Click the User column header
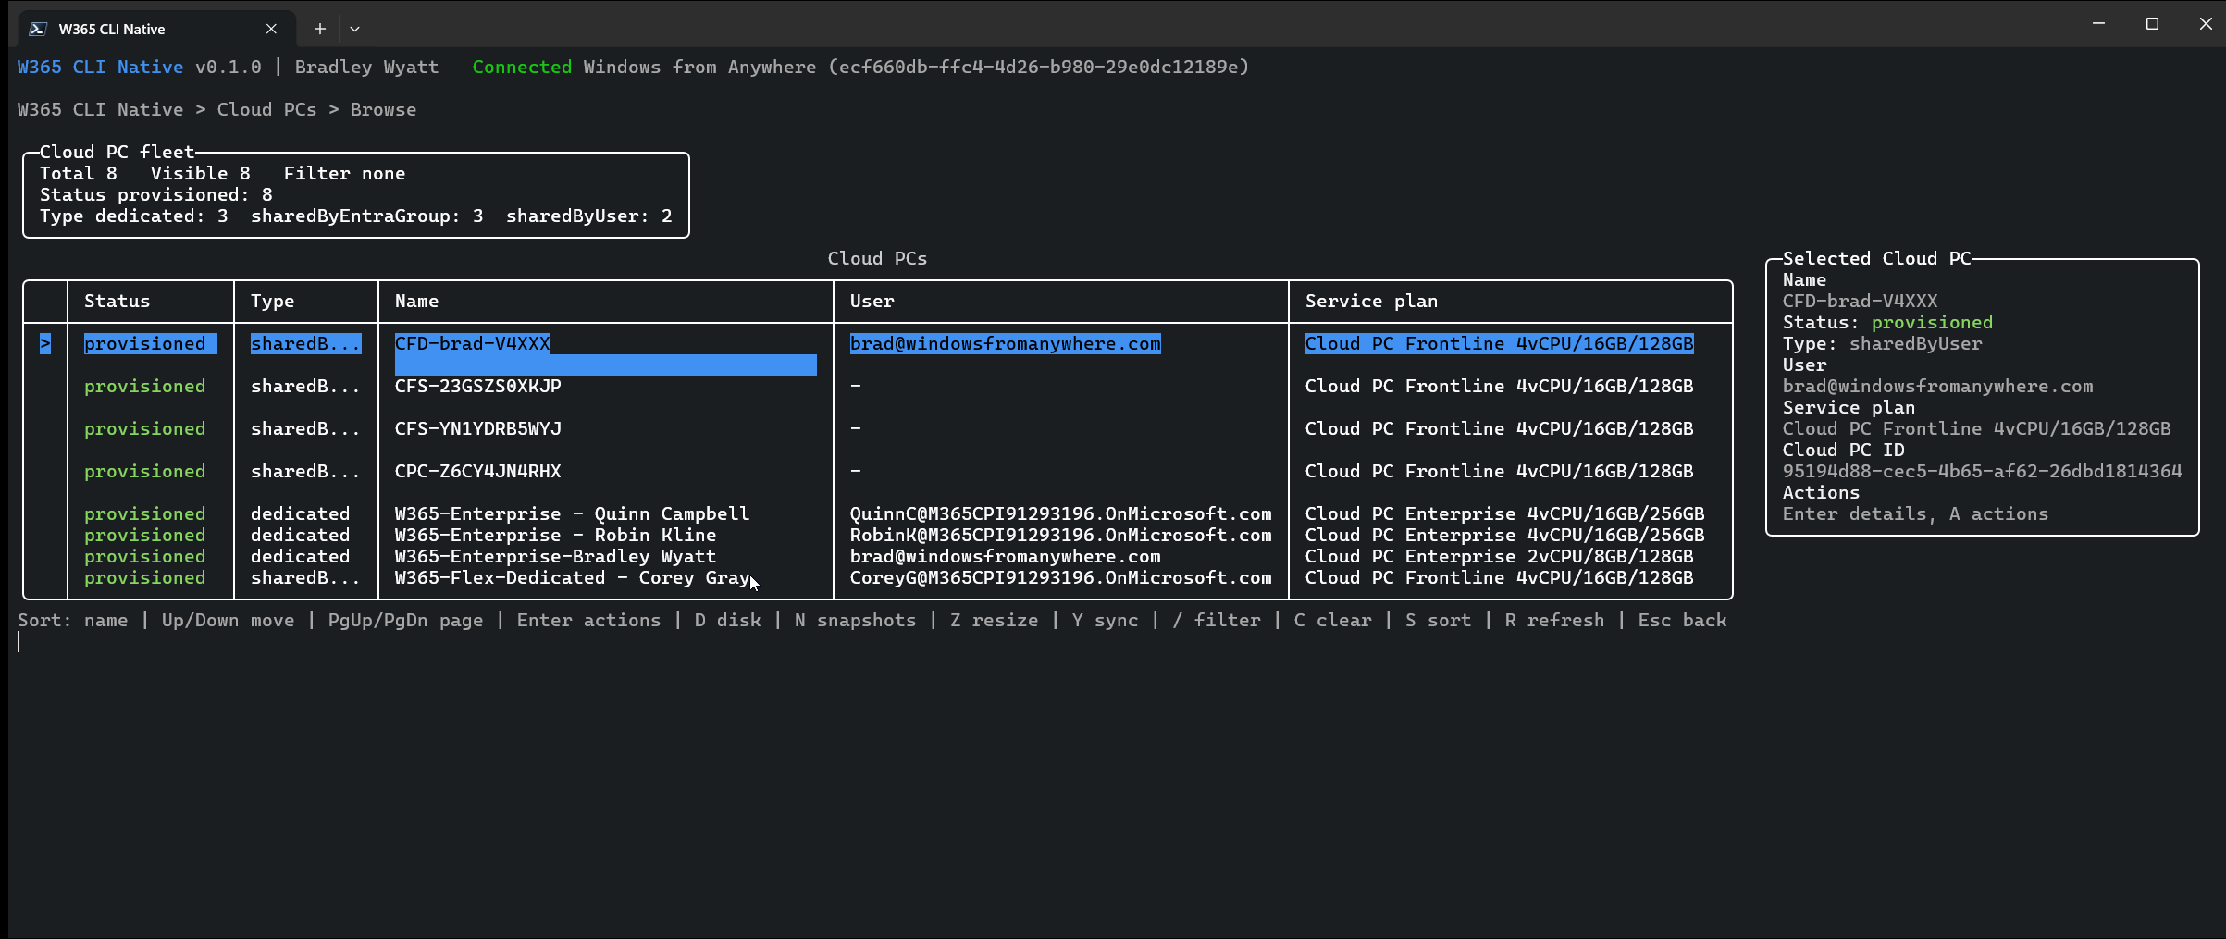Viewport: 2226px width, 939px height. click(x=872, y=302)
